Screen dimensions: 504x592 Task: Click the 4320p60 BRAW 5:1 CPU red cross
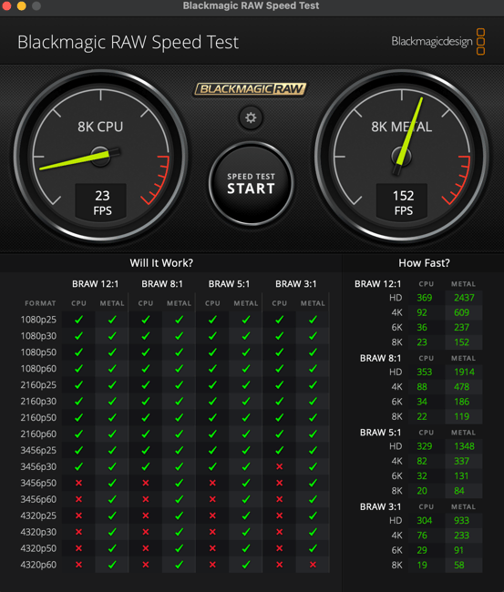pos(212,565)
